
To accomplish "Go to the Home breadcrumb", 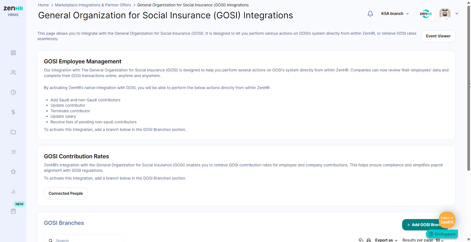I will point(43,5).
